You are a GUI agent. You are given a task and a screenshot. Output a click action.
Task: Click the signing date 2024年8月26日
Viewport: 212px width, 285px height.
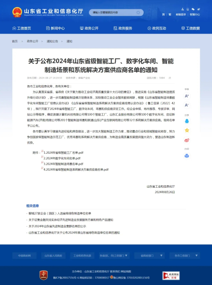point(165,192)
